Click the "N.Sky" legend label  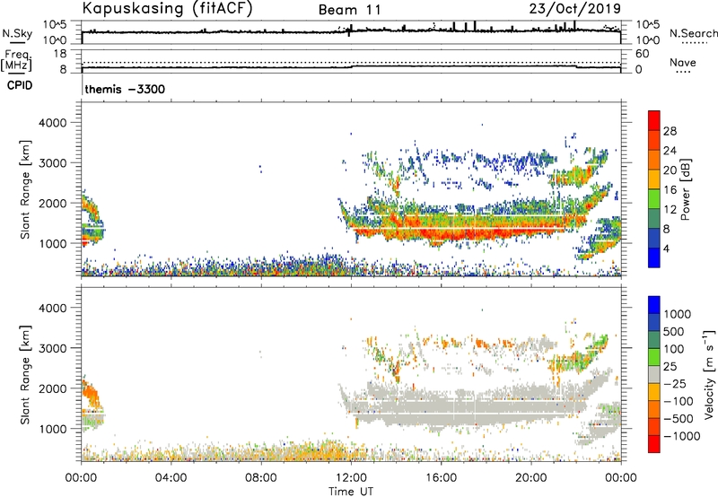coord(17,33)
